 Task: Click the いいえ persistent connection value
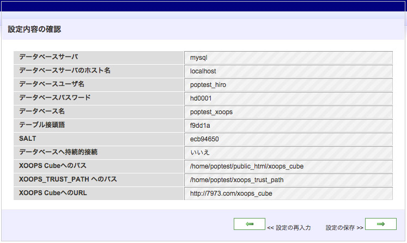point(200,153)
